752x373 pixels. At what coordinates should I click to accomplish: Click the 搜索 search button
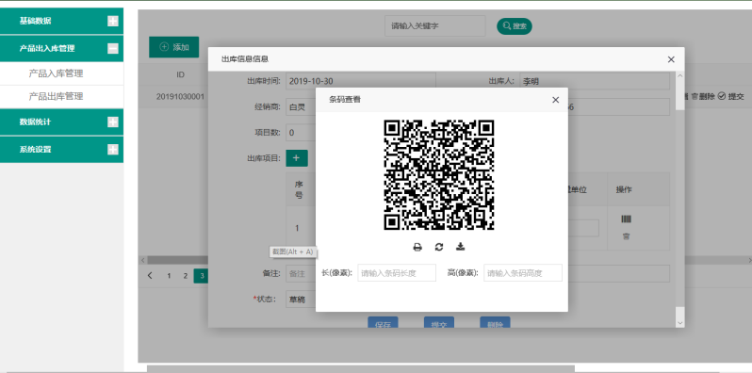pos(515,25)
